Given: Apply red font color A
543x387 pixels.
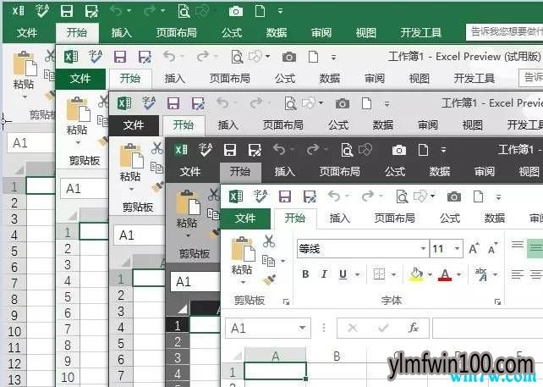Looking at the screenshot, I should coord(446,274).
